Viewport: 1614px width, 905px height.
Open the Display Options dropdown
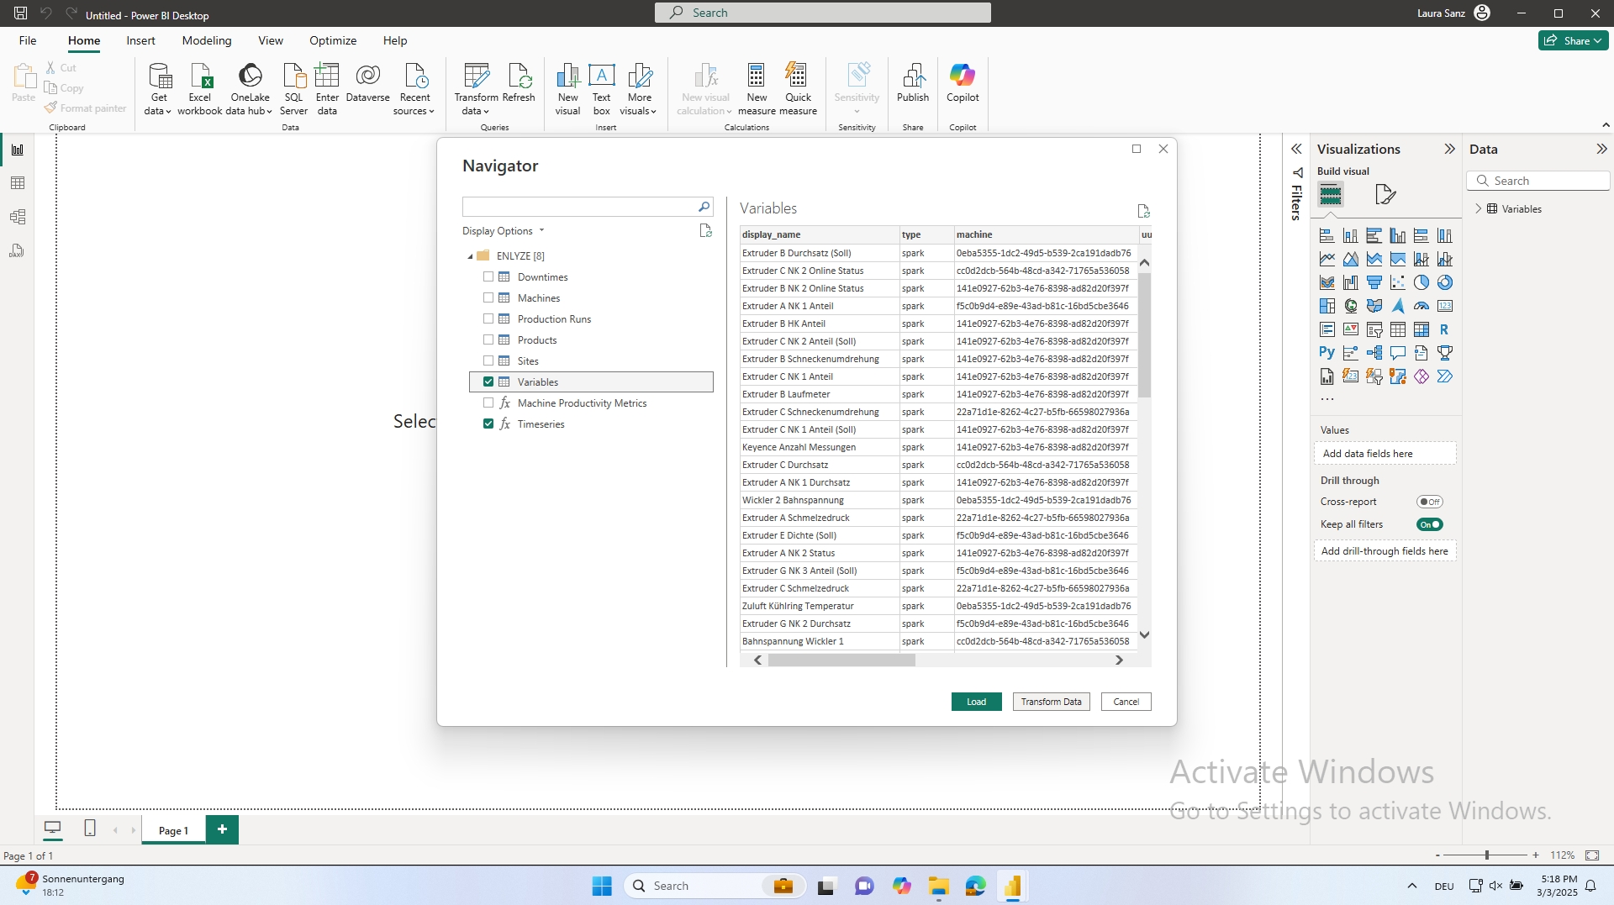tap(503, 231)
